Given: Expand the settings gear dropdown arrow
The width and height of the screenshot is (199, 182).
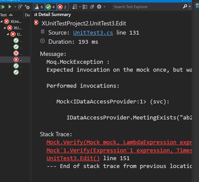Looking at the screenshot, I should click(104, 7).
